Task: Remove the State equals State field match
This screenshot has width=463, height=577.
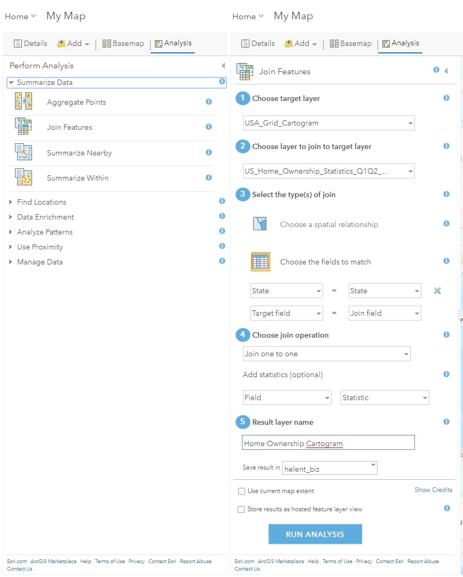Action: (437, 291)
